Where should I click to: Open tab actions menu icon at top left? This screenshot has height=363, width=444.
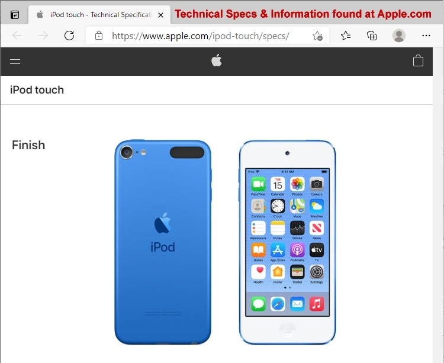click(15, 15)
